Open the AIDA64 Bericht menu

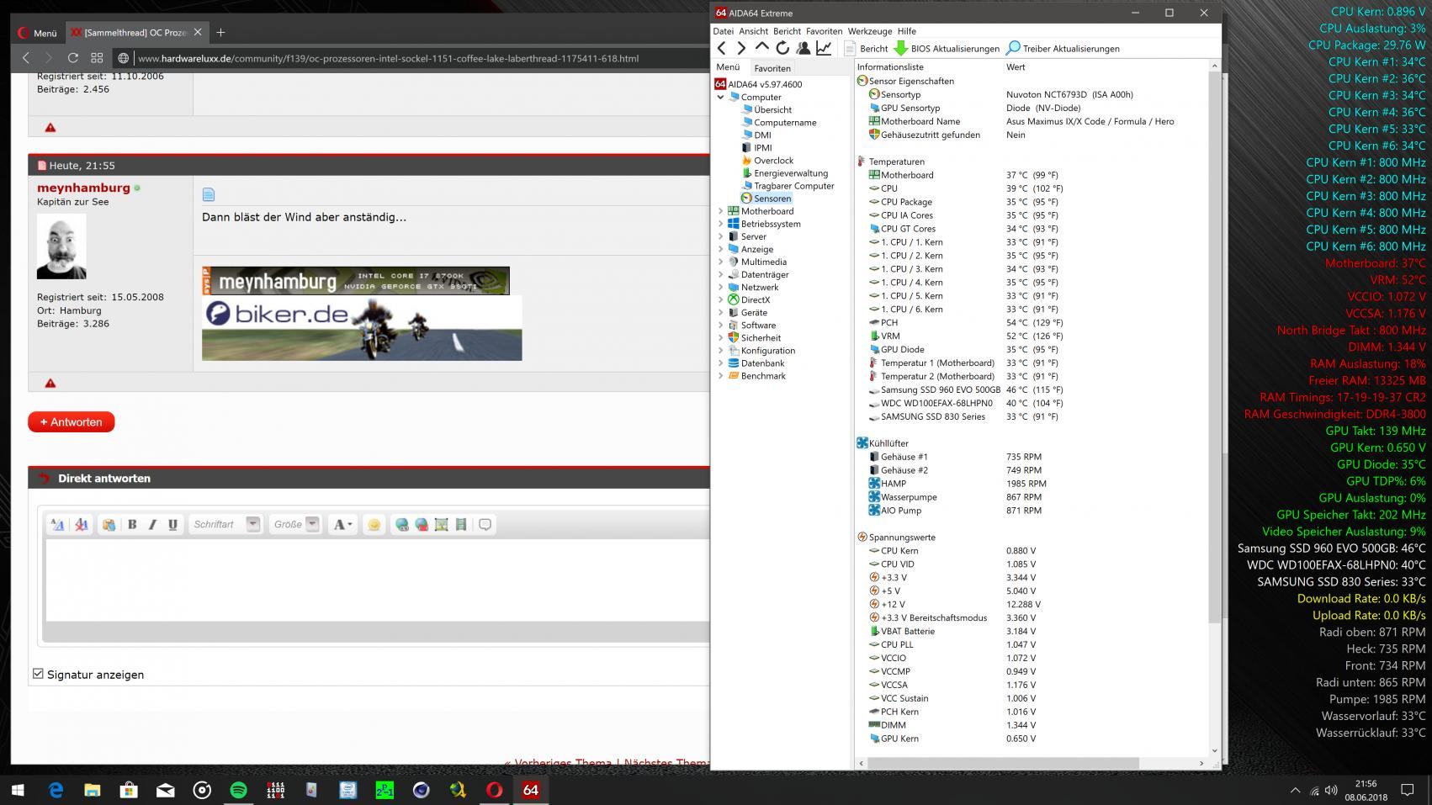pyautogui.click(x=787, y=31)
